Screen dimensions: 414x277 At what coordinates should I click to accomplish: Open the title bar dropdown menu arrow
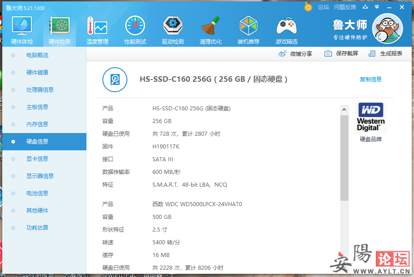click(377, 7)
